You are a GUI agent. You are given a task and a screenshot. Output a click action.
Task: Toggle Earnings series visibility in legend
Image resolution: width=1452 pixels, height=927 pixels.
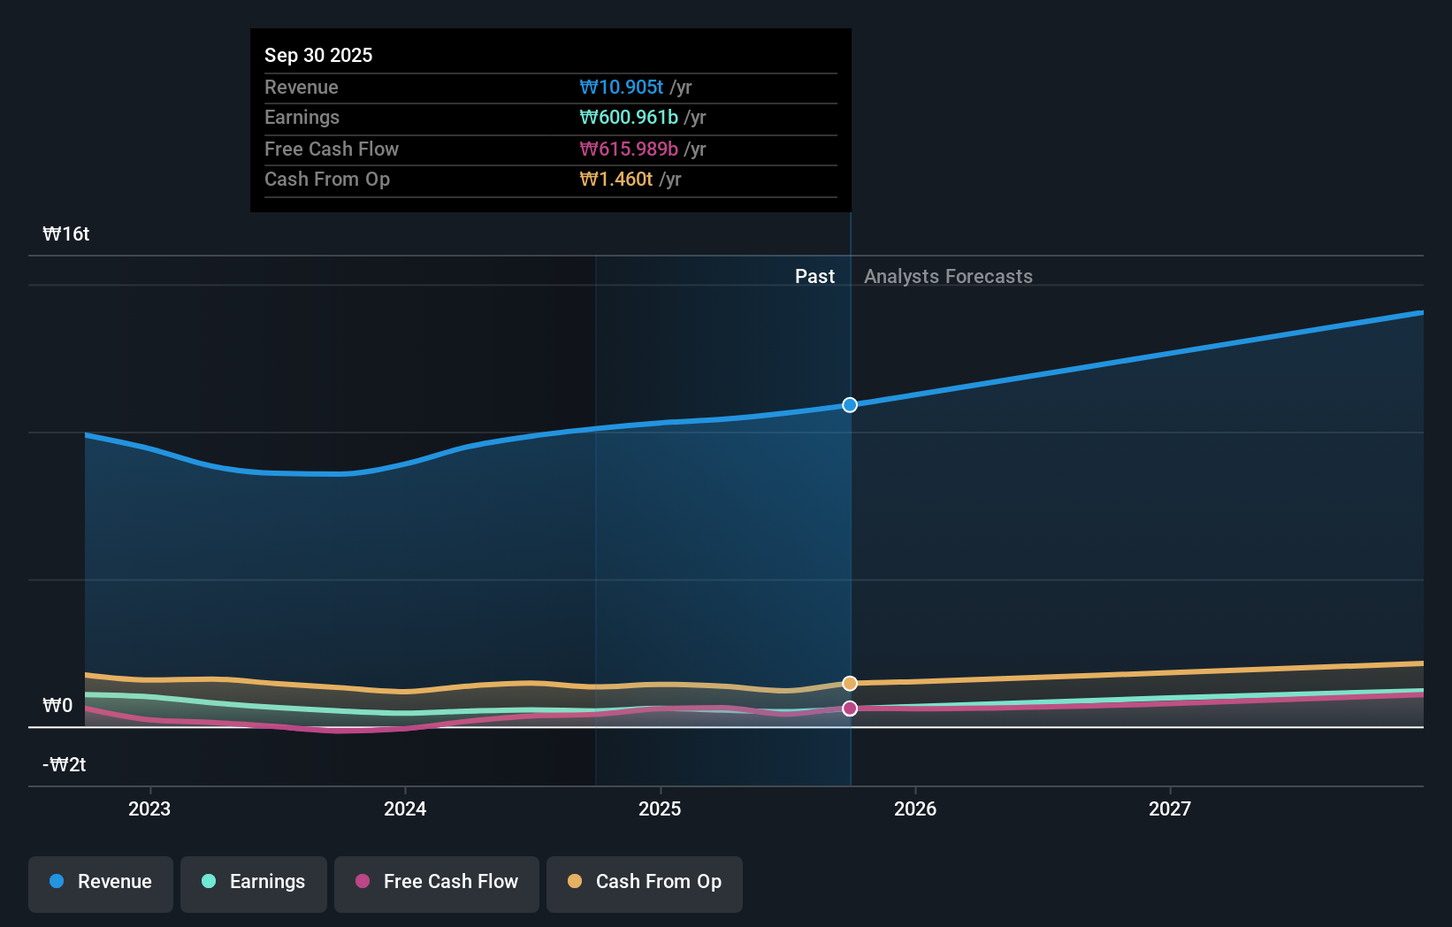[254, 884]
